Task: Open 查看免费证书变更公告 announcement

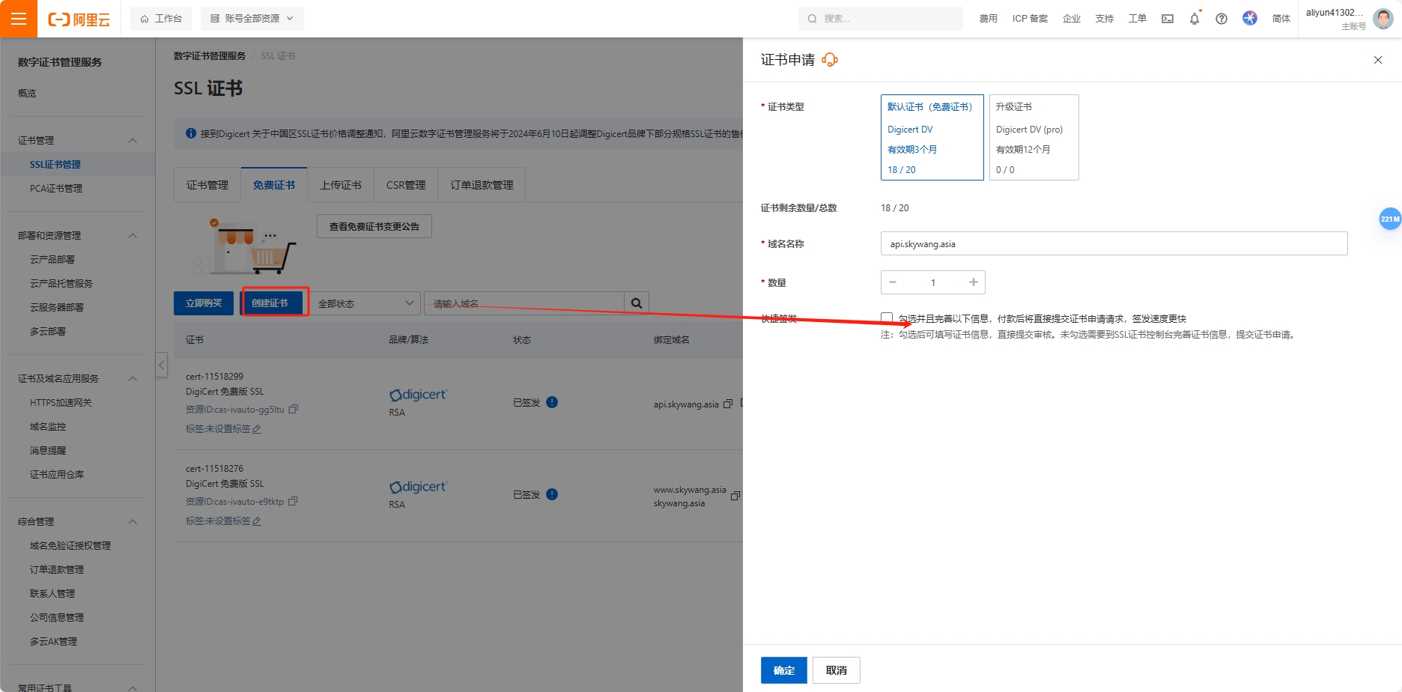Action: tap(374, 226)
